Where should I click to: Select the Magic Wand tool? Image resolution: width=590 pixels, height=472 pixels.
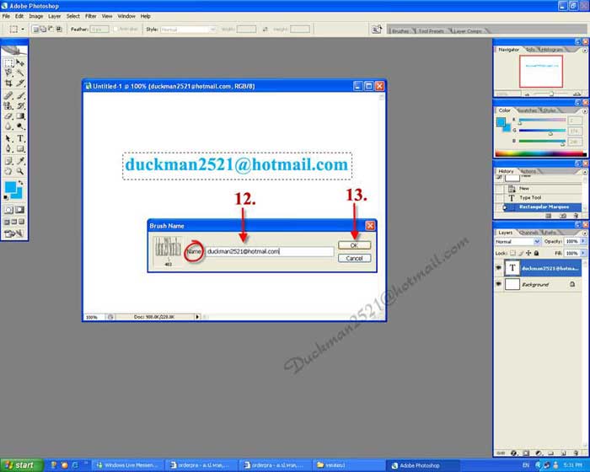pos(20,72)
